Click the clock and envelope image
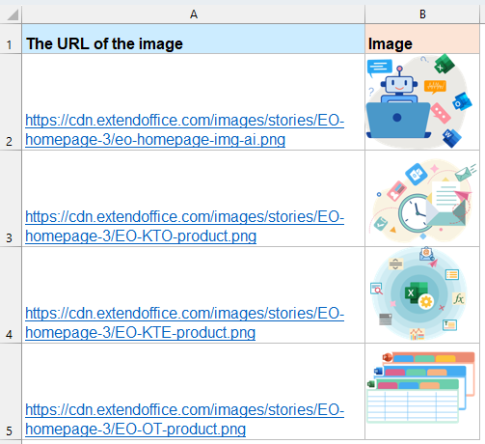The image size is (485, 444). [424, 201]
